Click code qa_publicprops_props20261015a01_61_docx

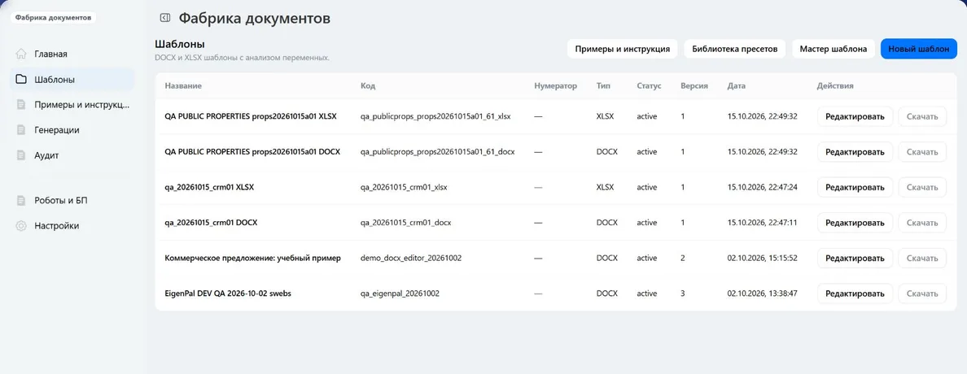[x=437, y=151]
